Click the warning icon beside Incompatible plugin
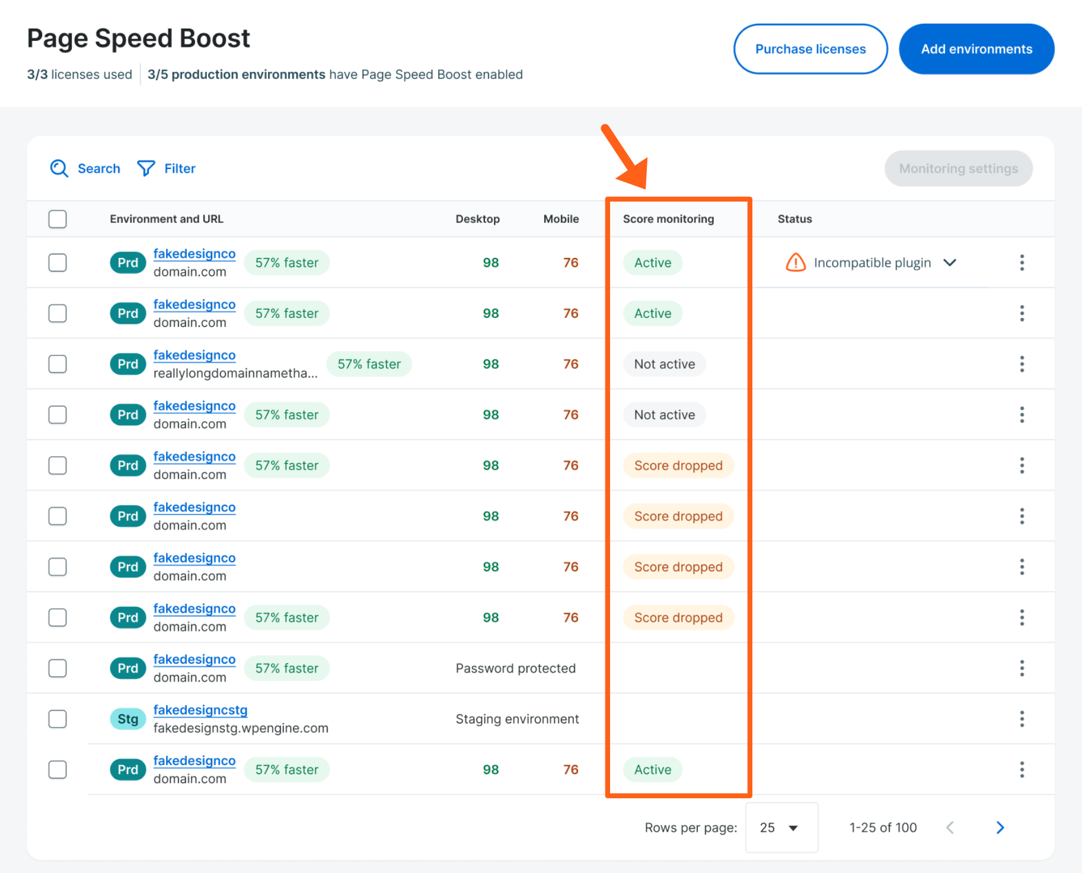Screen dimensions: 1082x873 click(x=796, y=262)
